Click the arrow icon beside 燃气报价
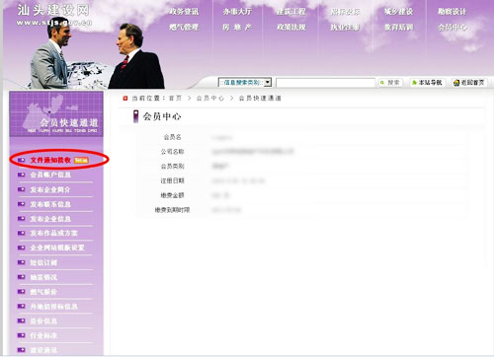This screenshot has height=357, width=494. [22, 292]
